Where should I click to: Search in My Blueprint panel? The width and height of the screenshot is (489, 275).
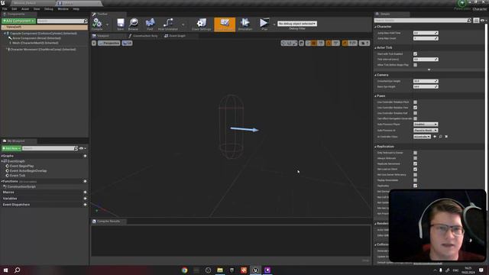tap(50, 148)
